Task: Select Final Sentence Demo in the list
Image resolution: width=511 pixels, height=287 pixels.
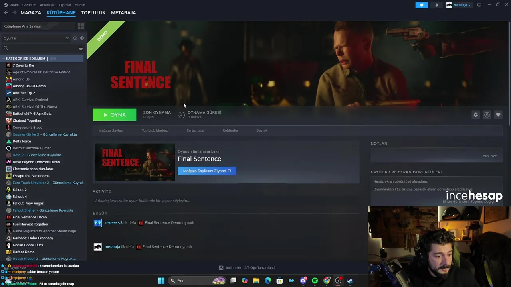Action: coord(30,217)
